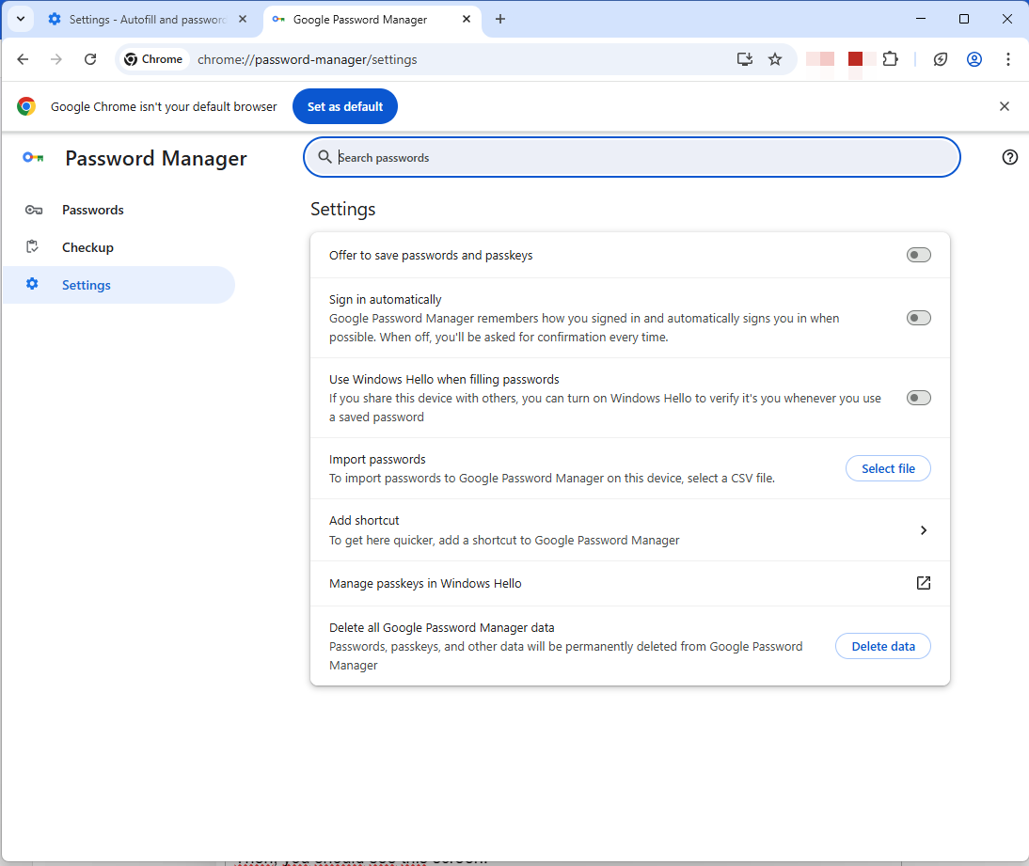Viewport: 1029px width, 866px height.
Task: Click Delete data button
Action: point(882,646)
